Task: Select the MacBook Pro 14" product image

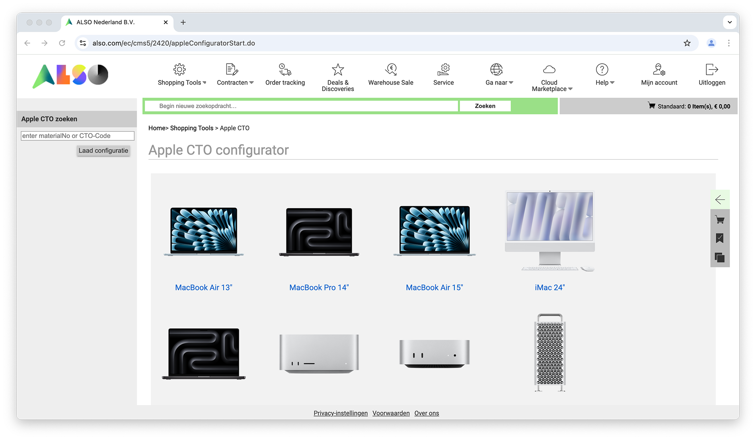Action: 319,232
